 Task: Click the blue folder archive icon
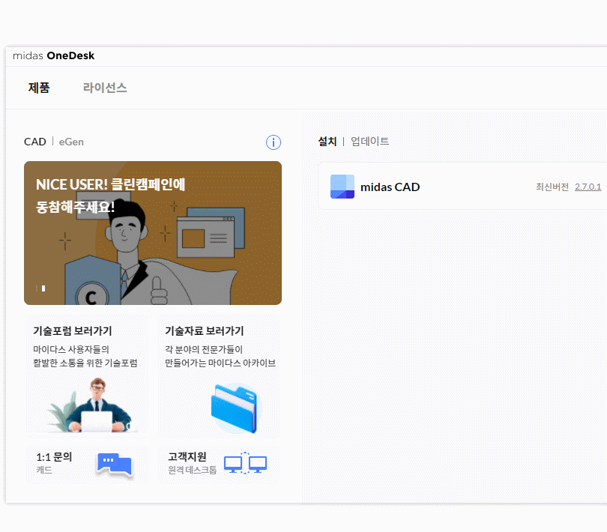[x=236, y=408]
